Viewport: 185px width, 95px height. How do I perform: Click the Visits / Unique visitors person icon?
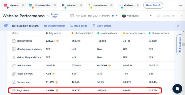[x=14, y=57]
